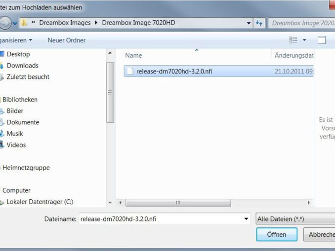Click the Lokaler Datenträger drive icon

[x=2, y=202]
